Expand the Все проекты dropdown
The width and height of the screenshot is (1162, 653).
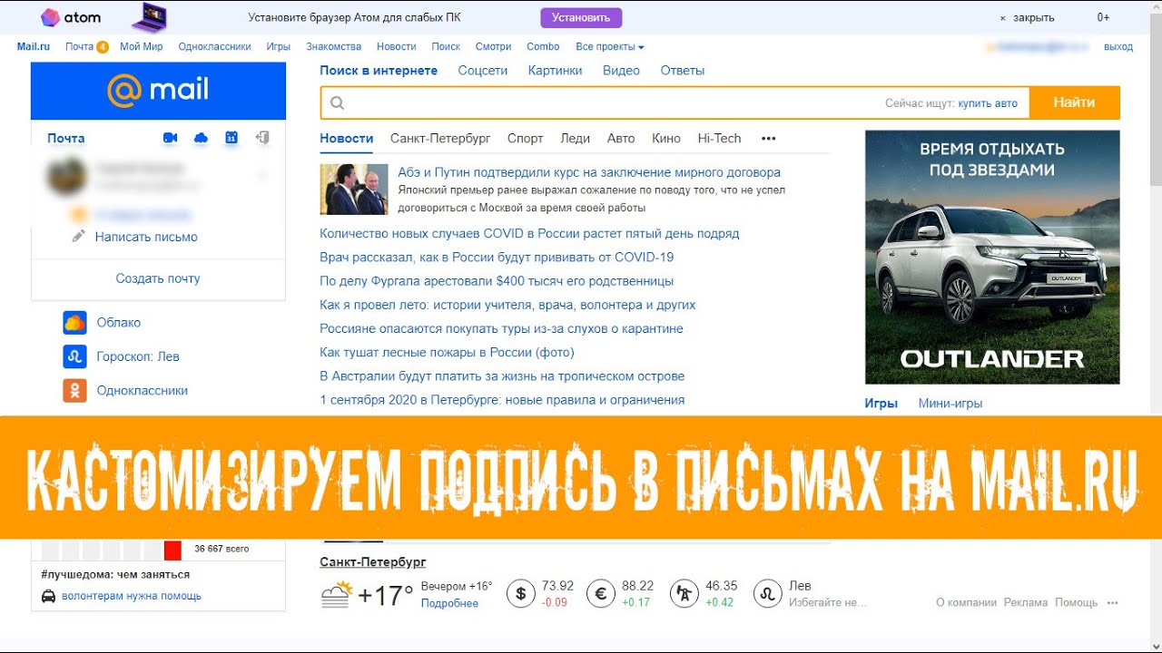tap(610, 46)
